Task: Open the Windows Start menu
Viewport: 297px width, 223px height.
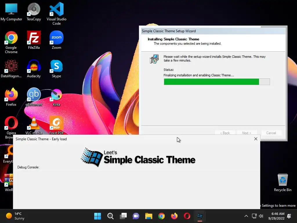Action: click(x=97, y=216)
